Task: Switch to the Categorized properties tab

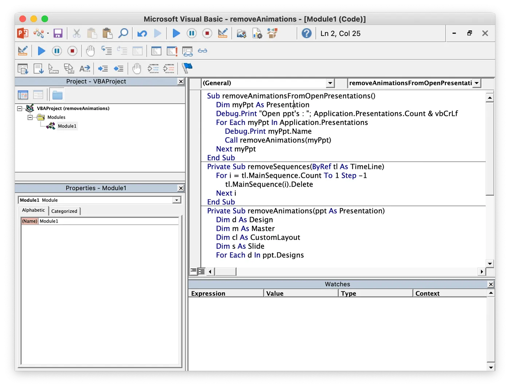Action: click(x=64, y=211)
